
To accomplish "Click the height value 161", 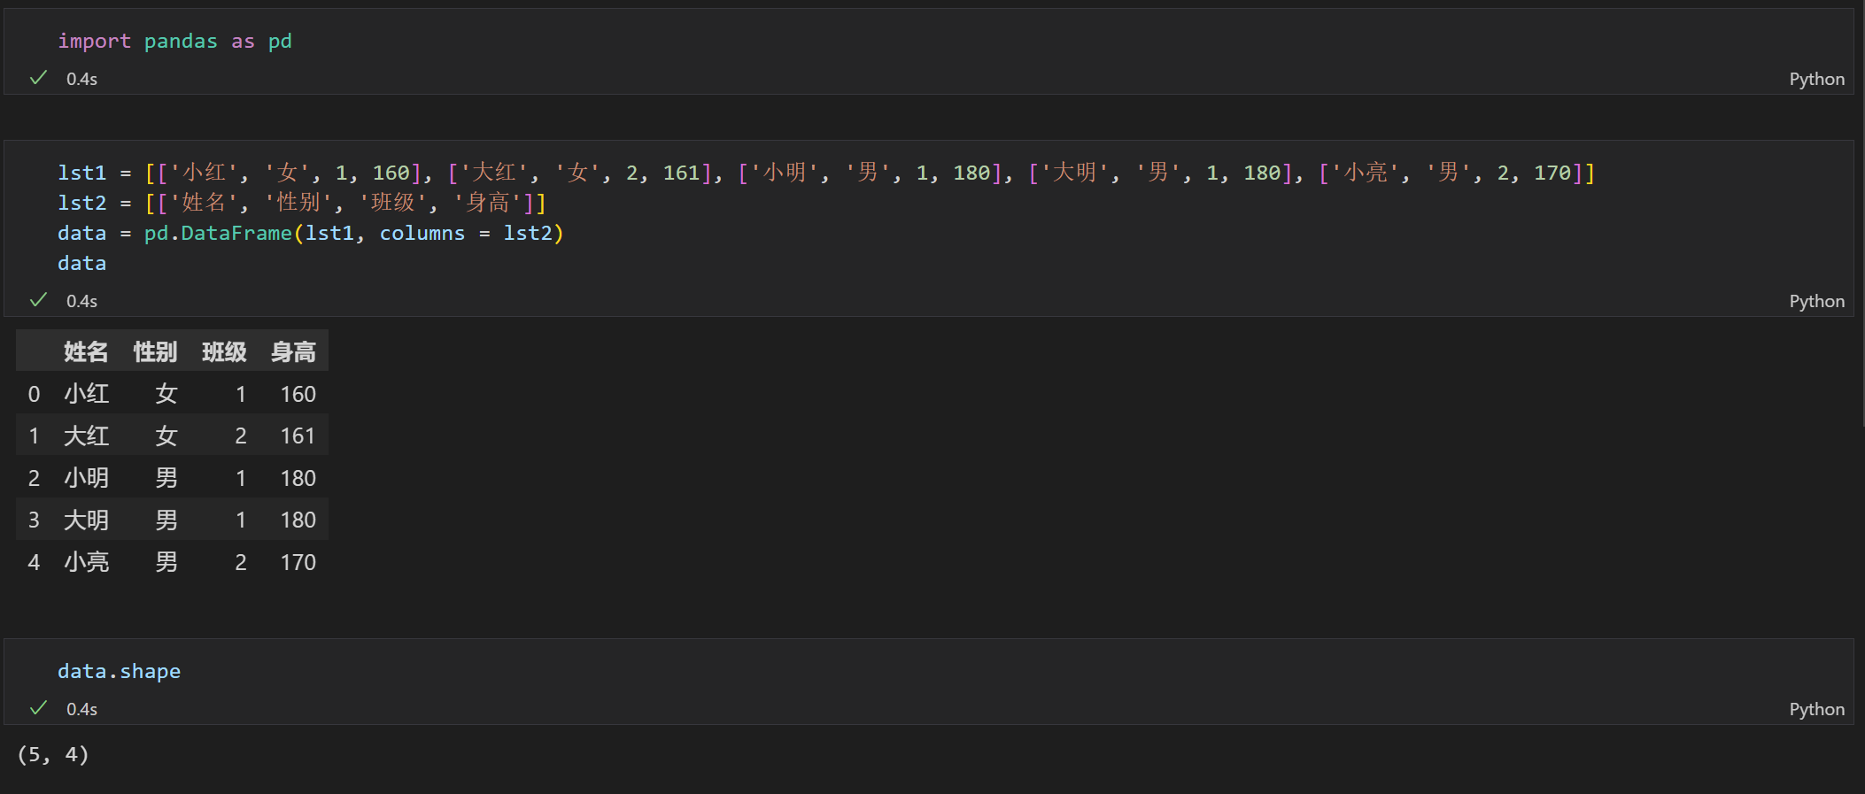I will [x=298, y=436].
